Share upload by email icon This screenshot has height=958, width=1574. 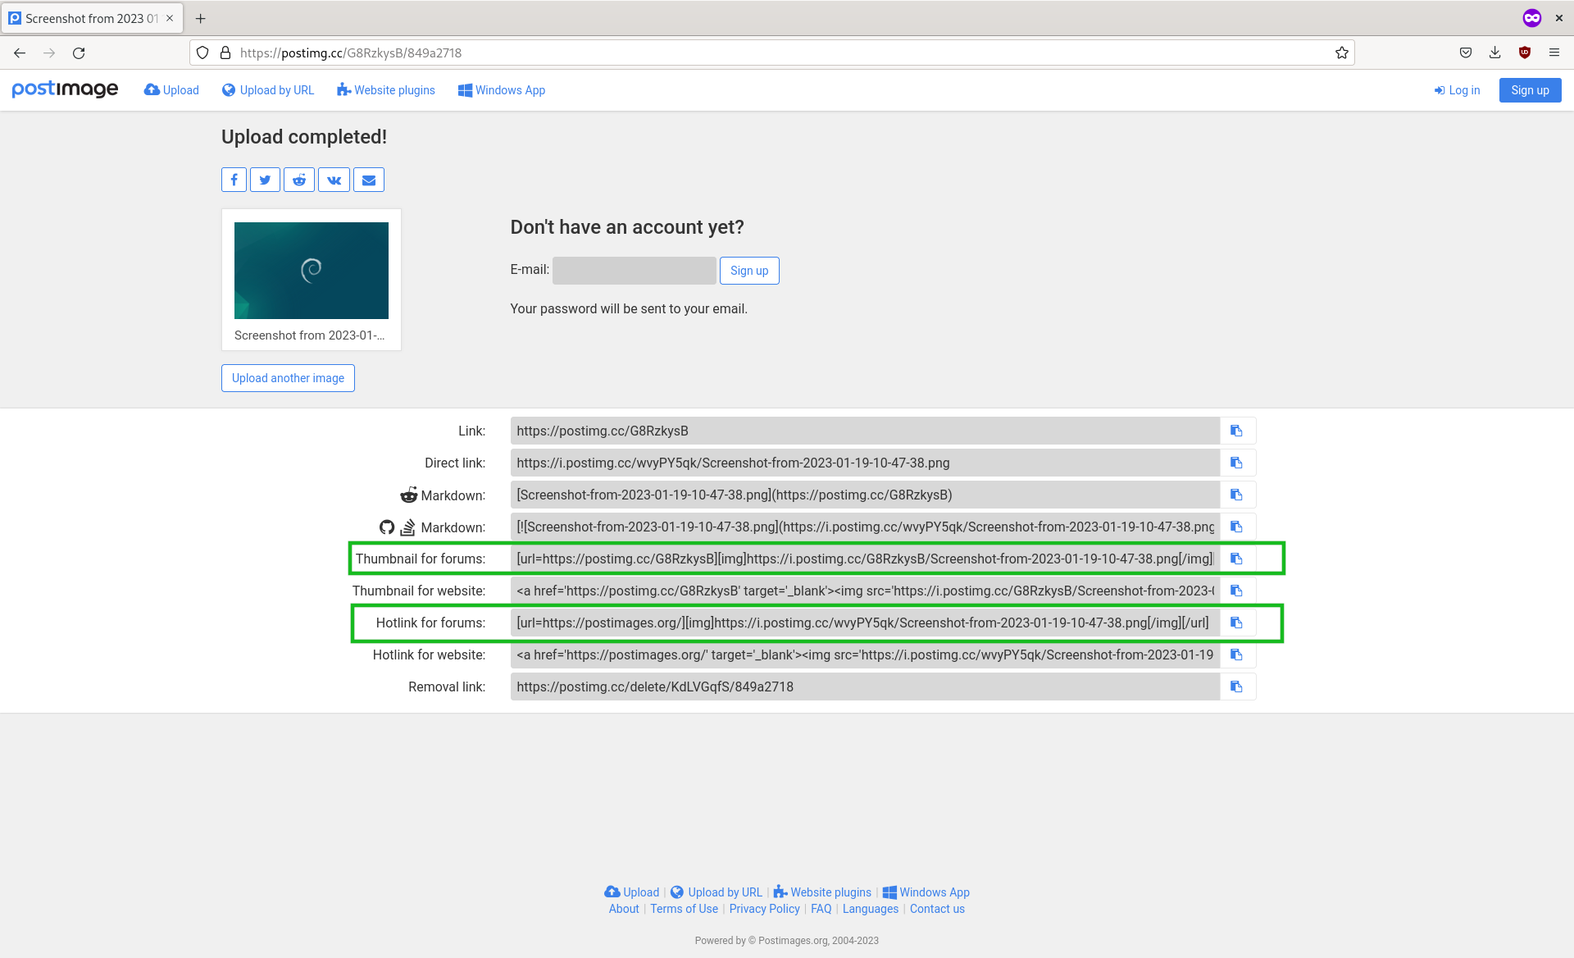click(369, 180)
